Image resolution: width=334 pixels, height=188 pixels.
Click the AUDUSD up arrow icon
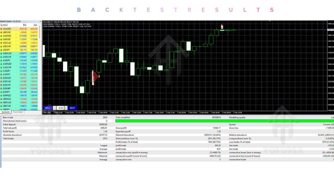click(1, 36)
